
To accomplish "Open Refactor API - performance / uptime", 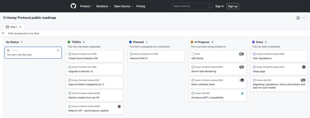I will click(x=88, y=111).
